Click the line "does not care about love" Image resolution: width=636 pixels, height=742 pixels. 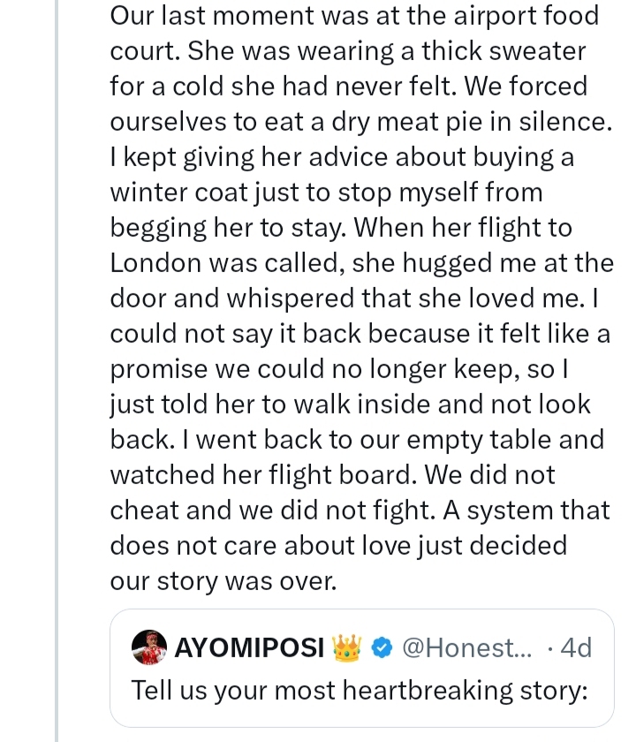pos(337,545)
